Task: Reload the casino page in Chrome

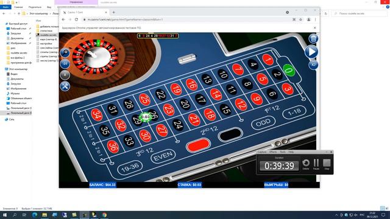Action: (76, 19)
